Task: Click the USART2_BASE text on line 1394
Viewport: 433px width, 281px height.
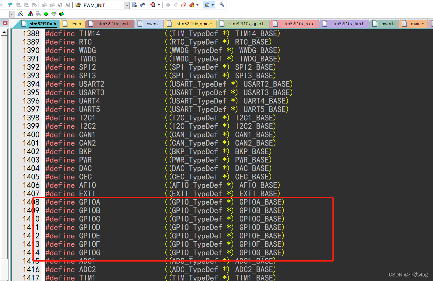Action: [x=266, y=84]
